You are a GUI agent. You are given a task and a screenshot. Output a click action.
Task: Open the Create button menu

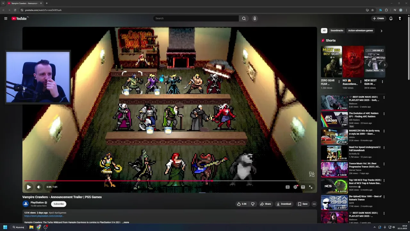tap(378, 18)
